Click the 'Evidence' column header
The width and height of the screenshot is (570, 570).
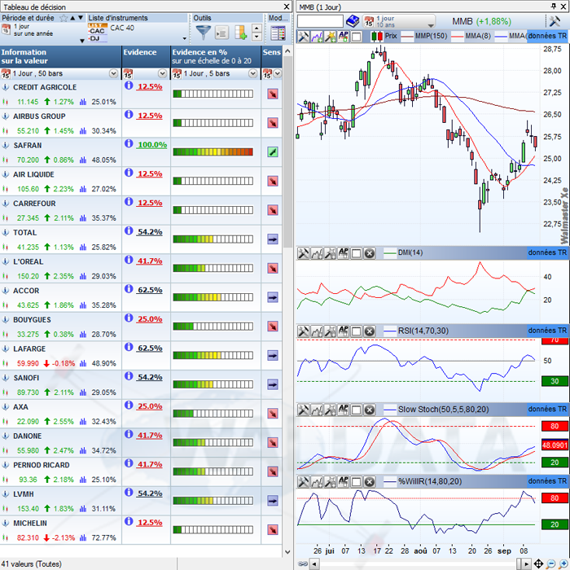point(146,56)
